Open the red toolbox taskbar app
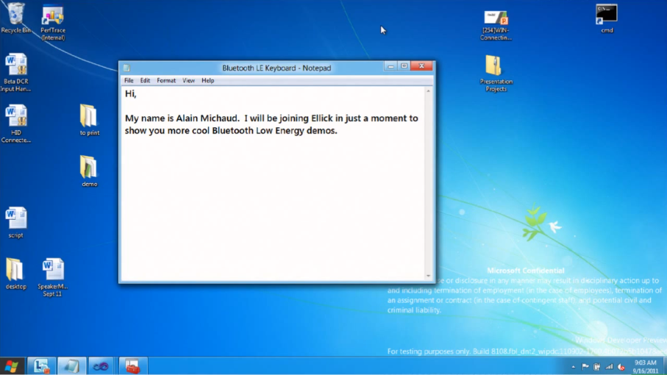The width and height of the screenshot is (667, 375). (132, 366)
